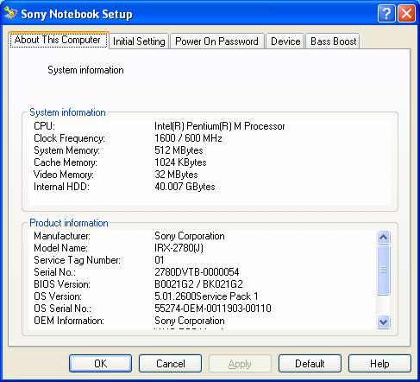Click the Serial No. value 2780DVTB-0000054
The height and width of the screenshot is (382, 420).
pyautogui.click(x=197, y=272)
